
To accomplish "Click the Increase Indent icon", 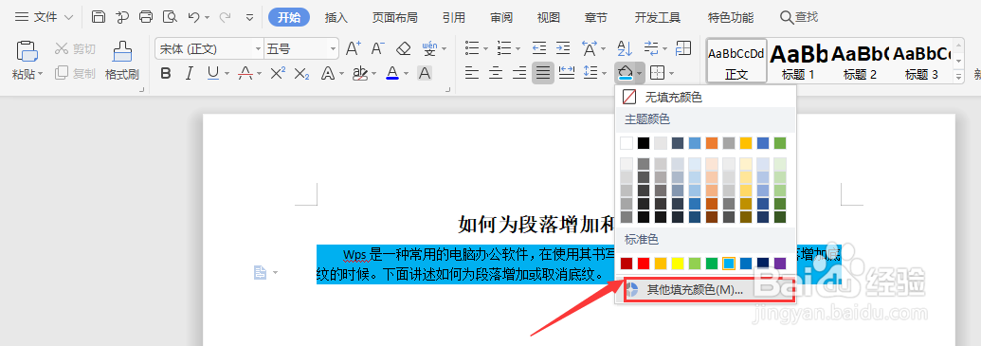I will click(563, 48).
